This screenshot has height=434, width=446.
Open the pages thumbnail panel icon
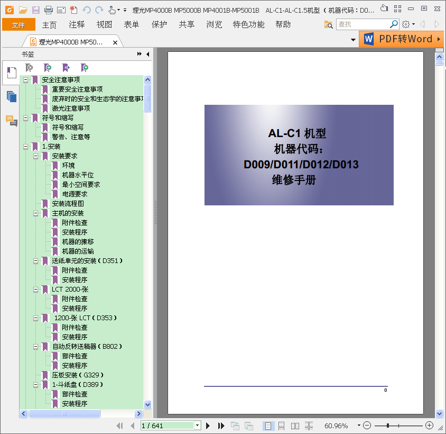coord(12,97)
